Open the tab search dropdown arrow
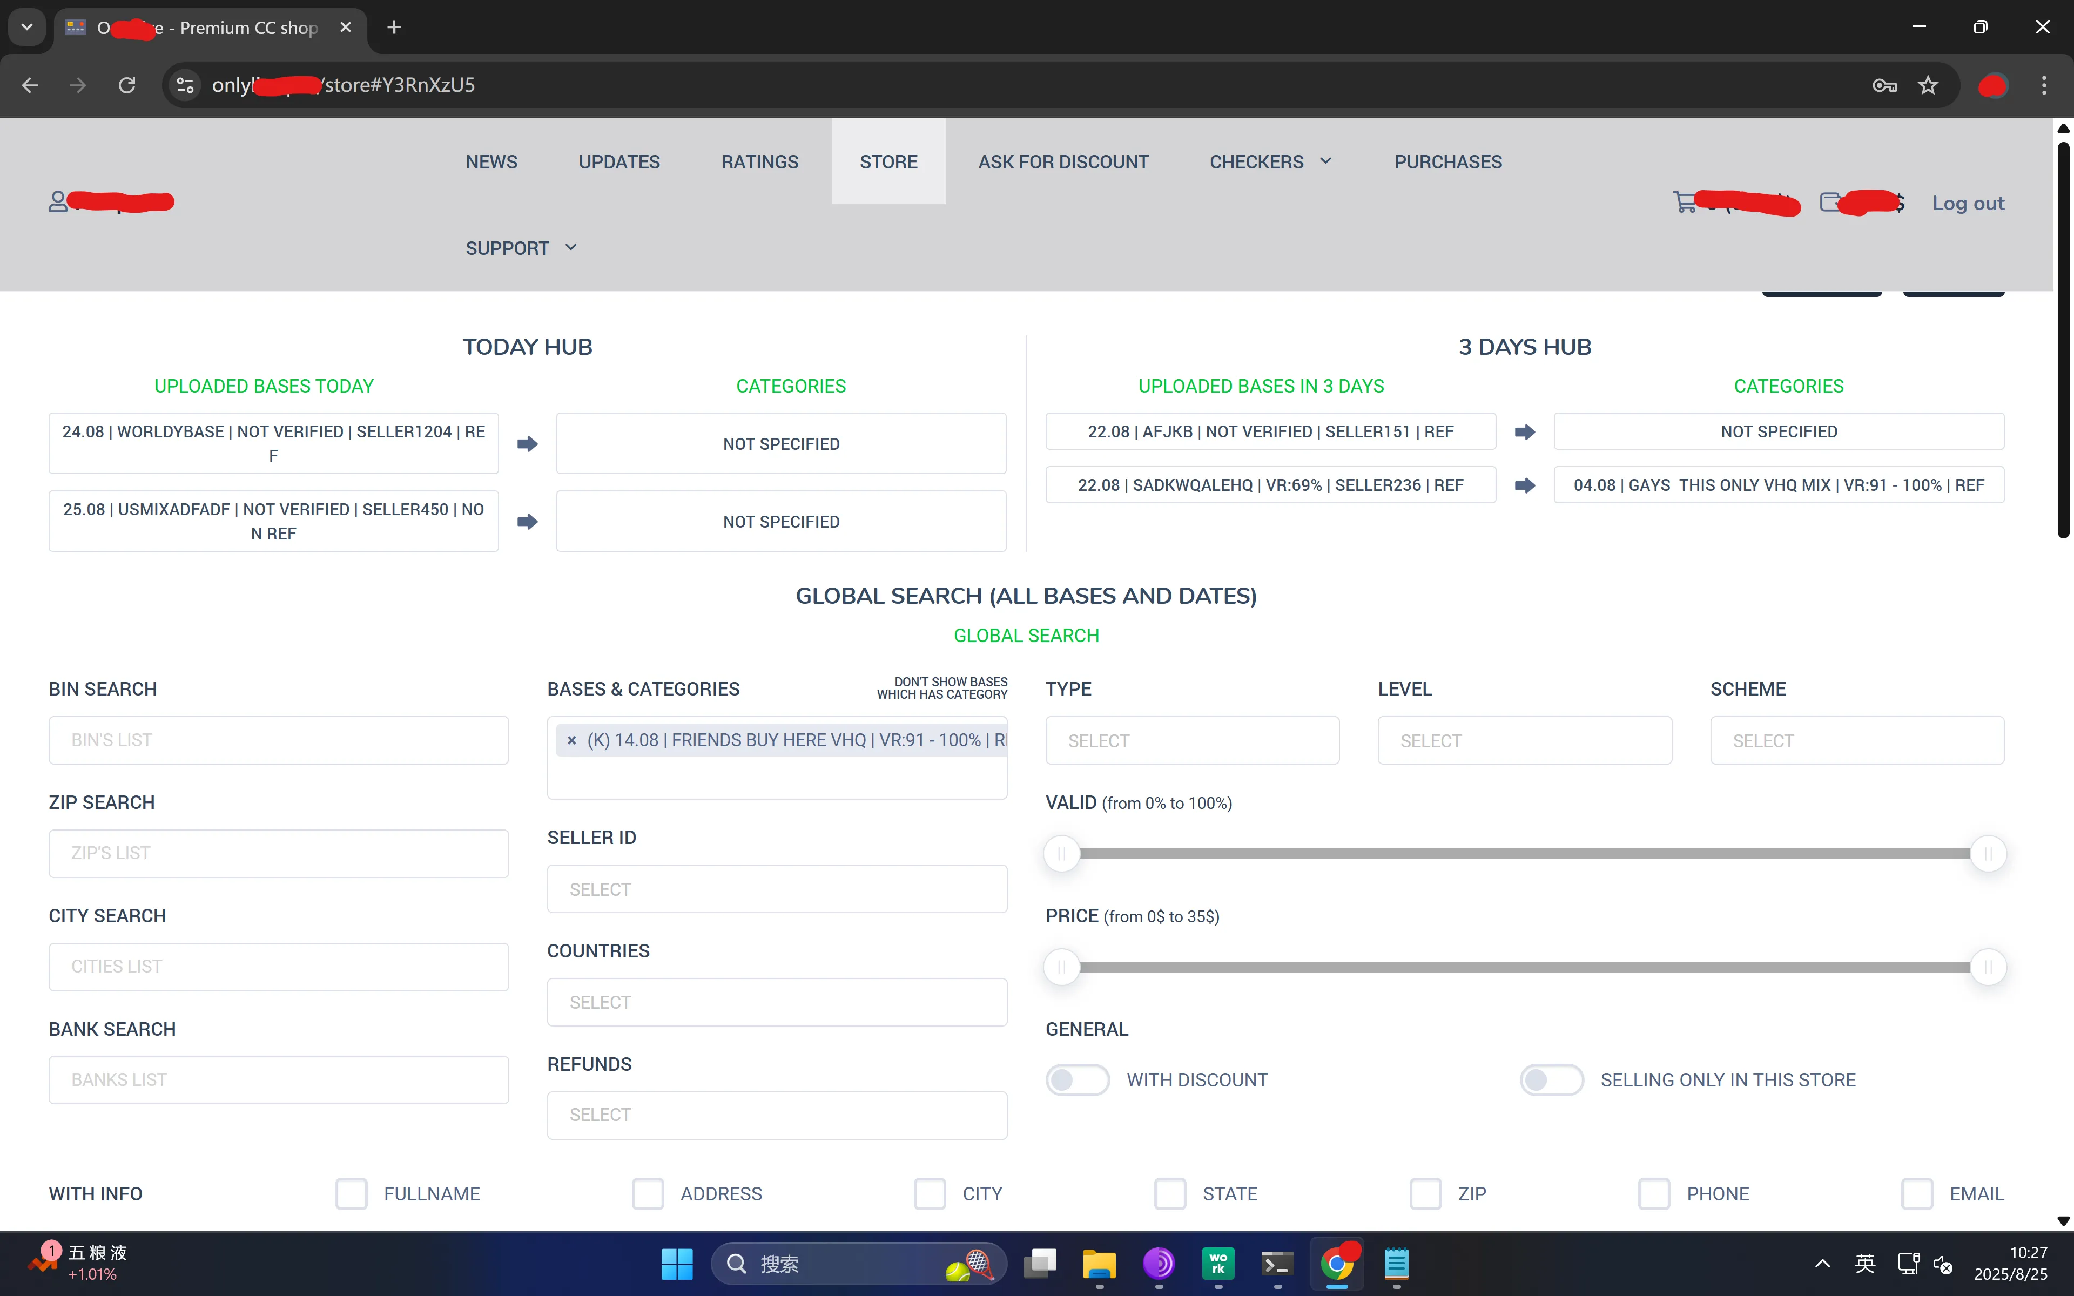Viewport: 2074px width, 1296px height. click(x=28, y=28)
